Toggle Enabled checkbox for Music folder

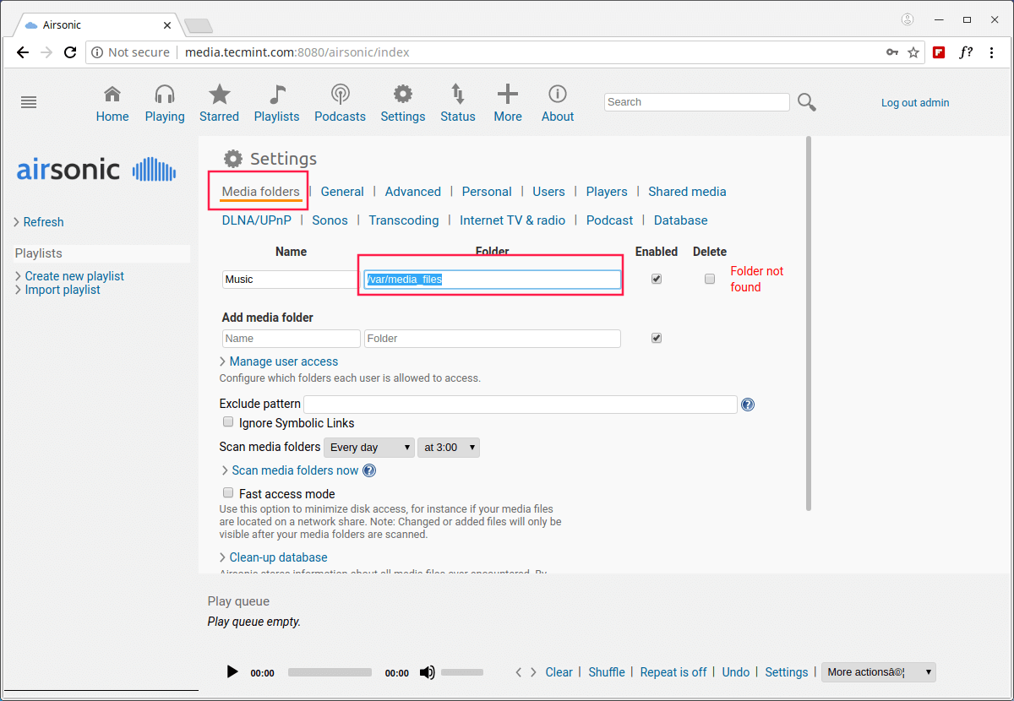(x=657, y=279)
